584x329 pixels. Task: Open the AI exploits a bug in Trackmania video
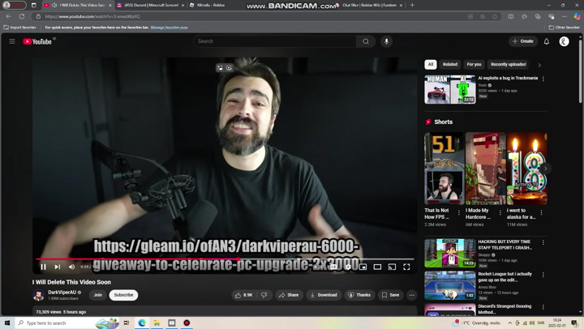450,89
